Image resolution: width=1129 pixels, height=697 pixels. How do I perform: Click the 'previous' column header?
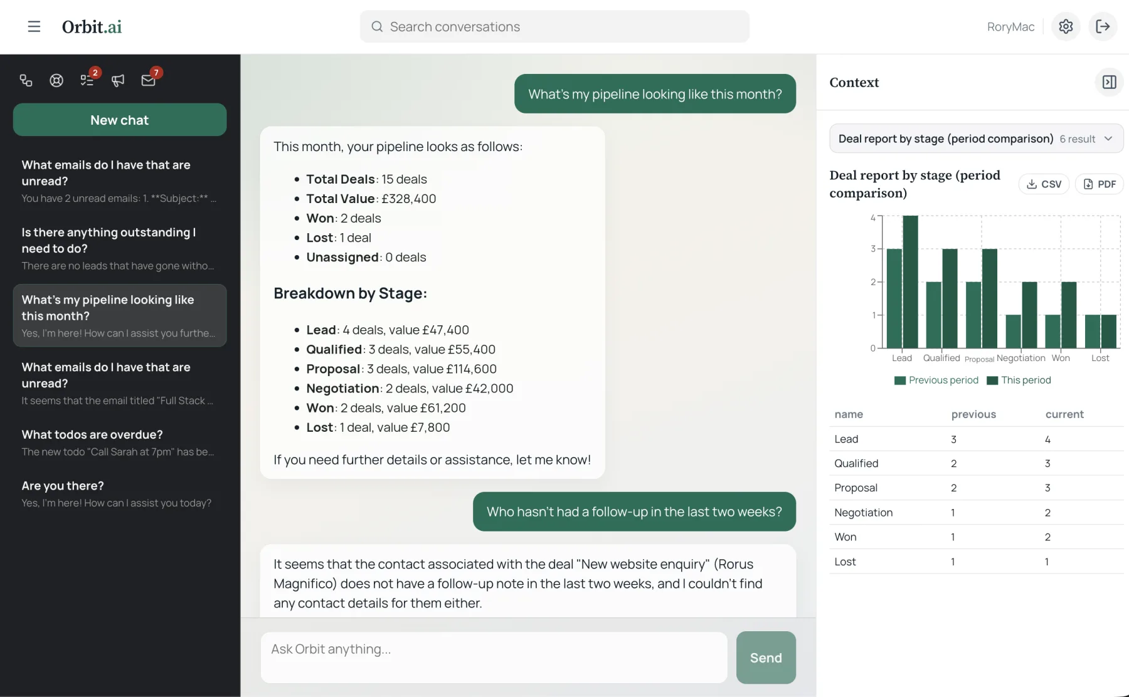click(973, 414)
